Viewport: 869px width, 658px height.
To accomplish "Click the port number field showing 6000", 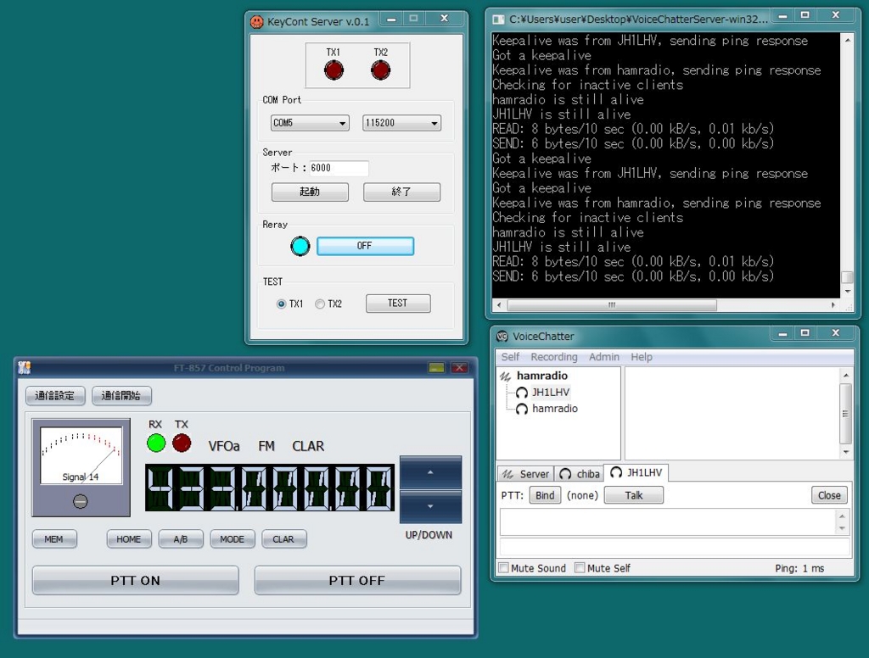I will click(x=339, y=169).
